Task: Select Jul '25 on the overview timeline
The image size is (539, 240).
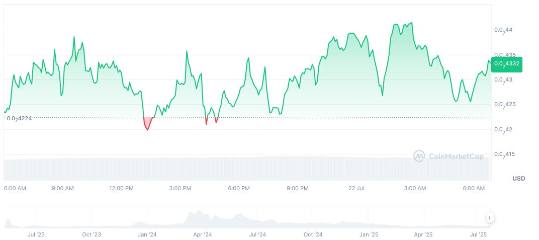Action: (478, 234)
